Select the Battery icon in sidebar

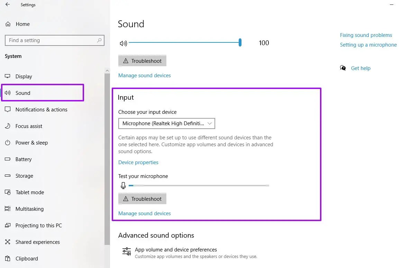(8, 159)
